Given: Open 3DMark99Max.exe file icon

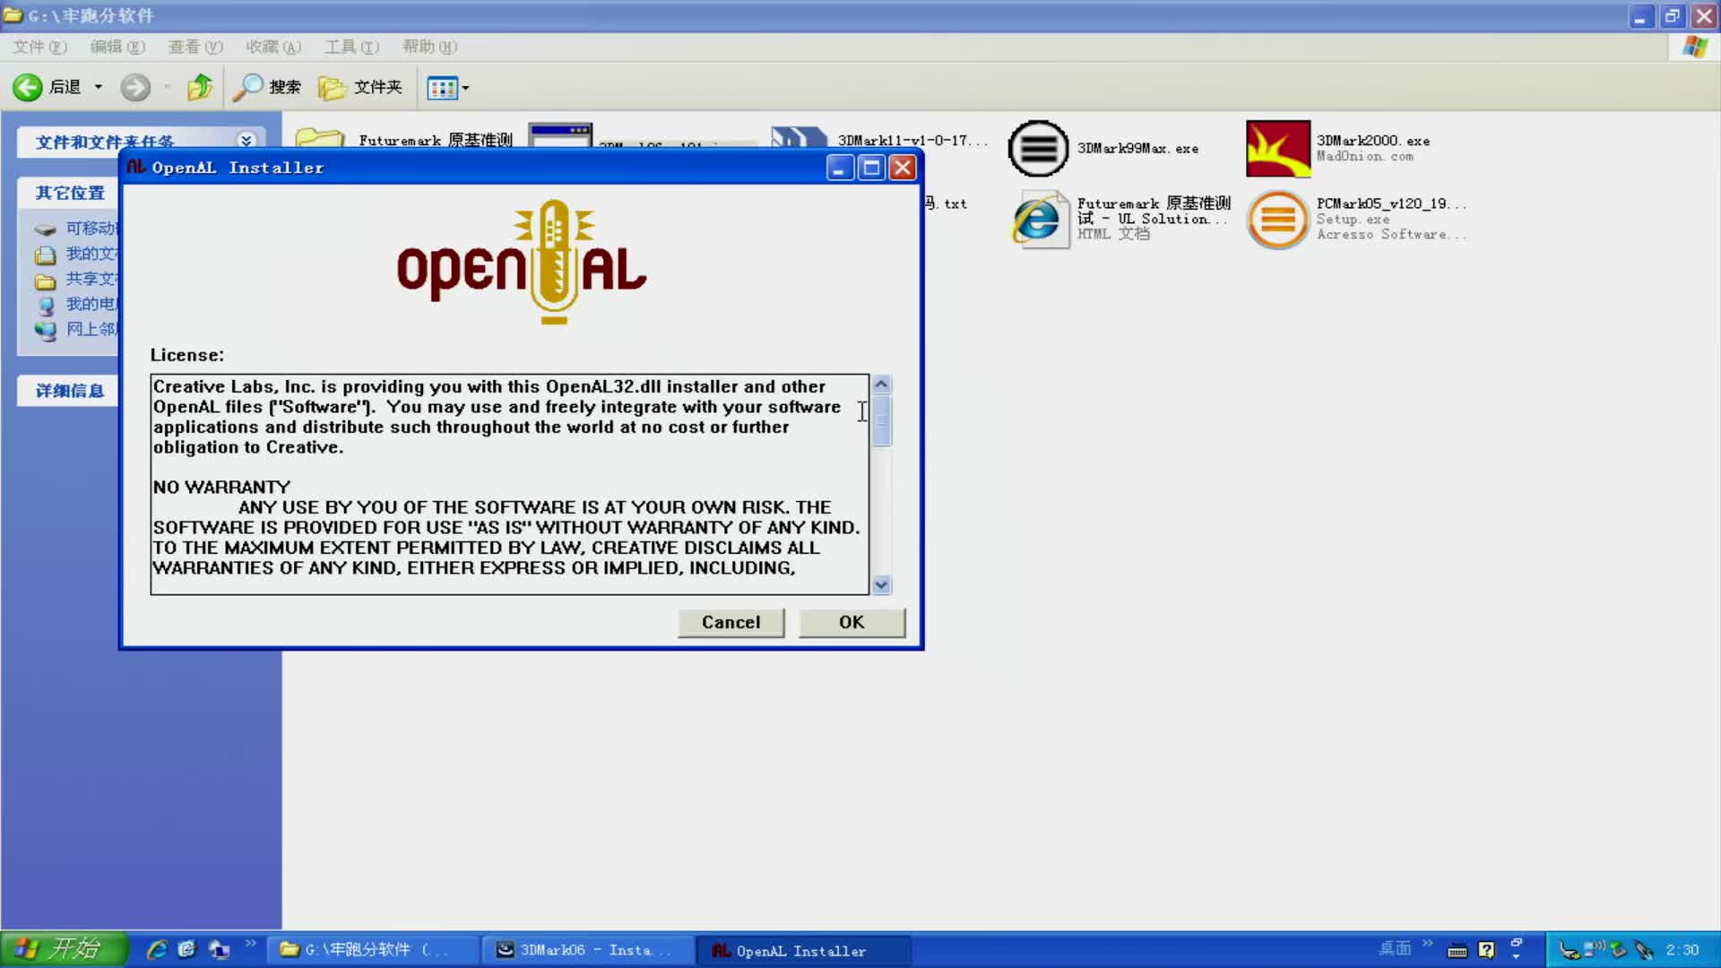Looking at the screenshot, I should [x=1038, y=149].
